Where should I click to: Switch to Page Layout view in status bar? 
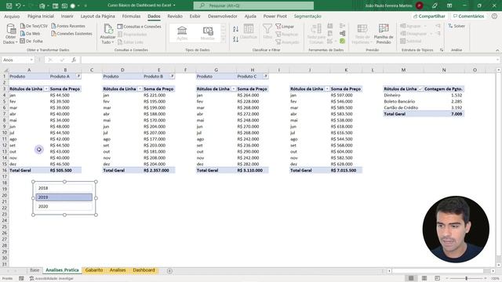coord(424,278)
